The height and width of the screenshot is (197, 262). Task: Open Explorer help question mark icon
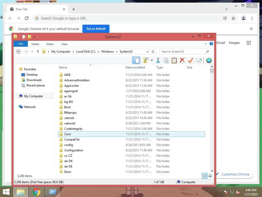pos(211,44)
